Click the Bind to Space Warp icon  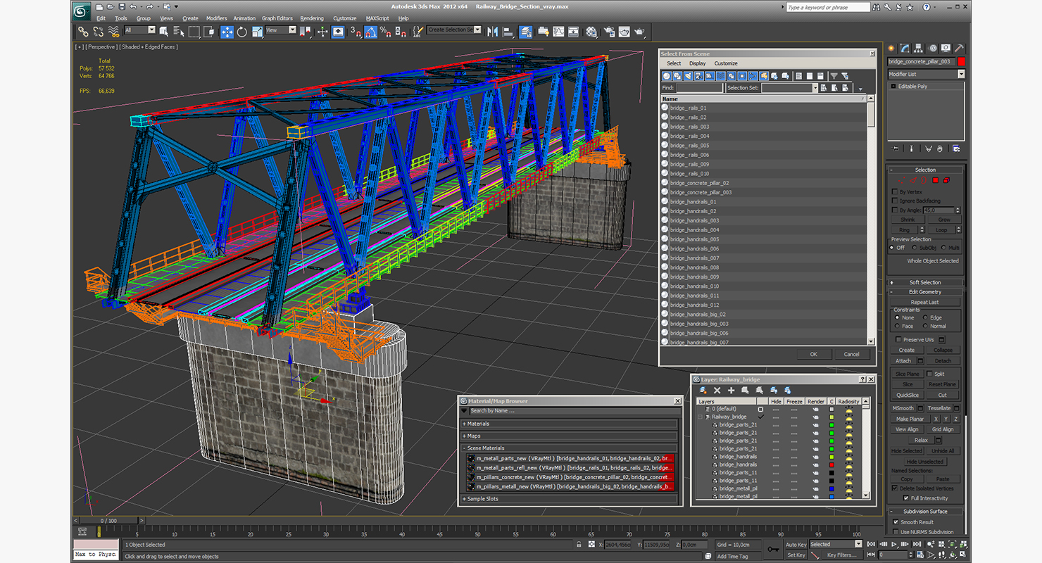point(113,32)
